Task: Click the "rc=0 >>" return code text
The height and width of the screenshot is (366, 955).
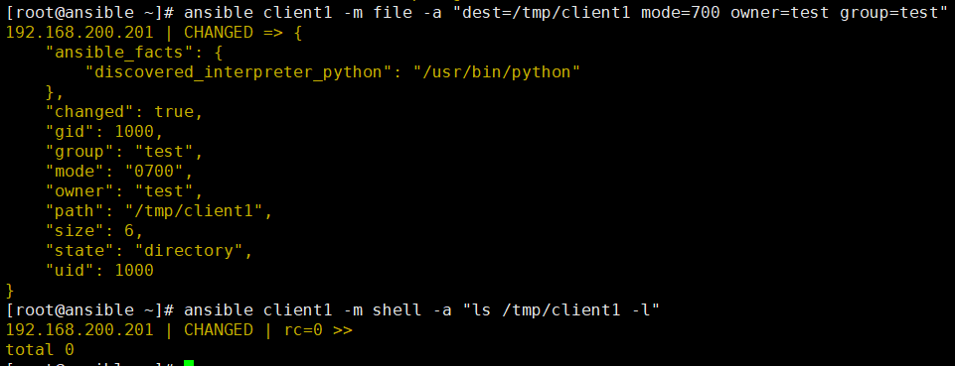Action: coord(319,329)
